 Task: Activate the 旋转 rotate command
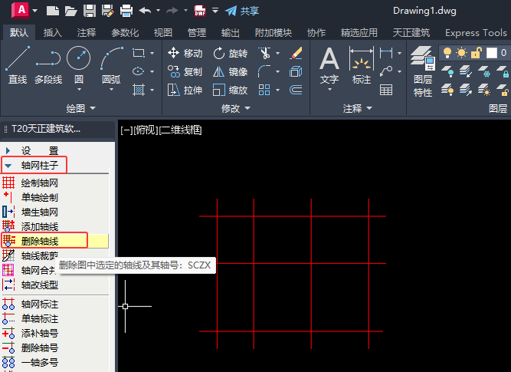pos(231,53)
